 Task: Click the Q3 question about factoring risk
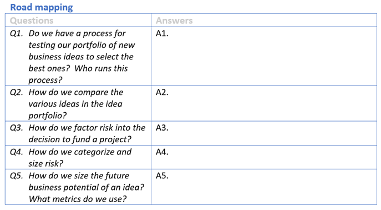coord(87,133)
